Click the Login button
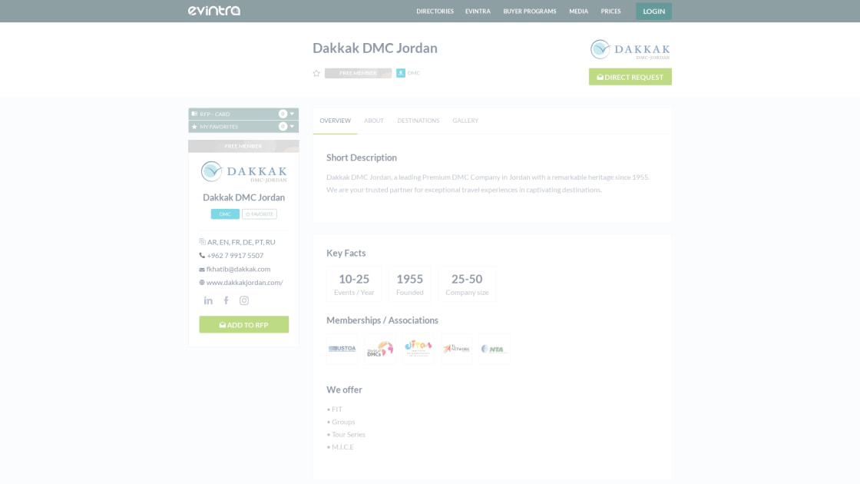 pyautogui.click(x=653, y=12)
